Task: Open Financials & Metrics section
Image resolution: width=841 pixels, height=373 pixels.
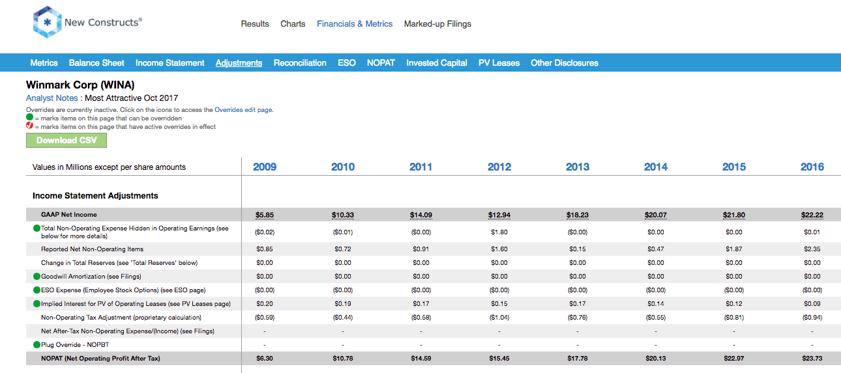Action: 355,24
